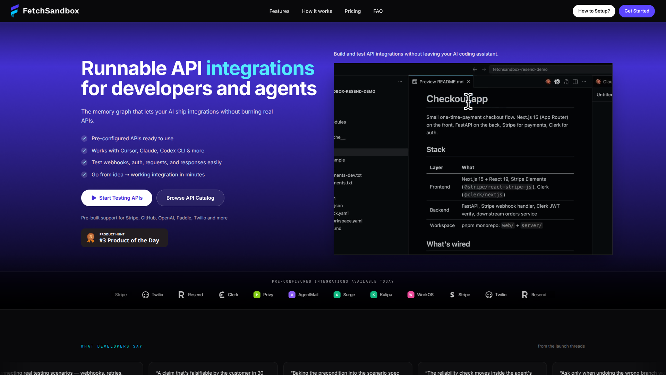This screenshot has width=666, height=375.
Task: Click the "from the launch threads" text
Action: pyautogui.click(x=561, y=346)
